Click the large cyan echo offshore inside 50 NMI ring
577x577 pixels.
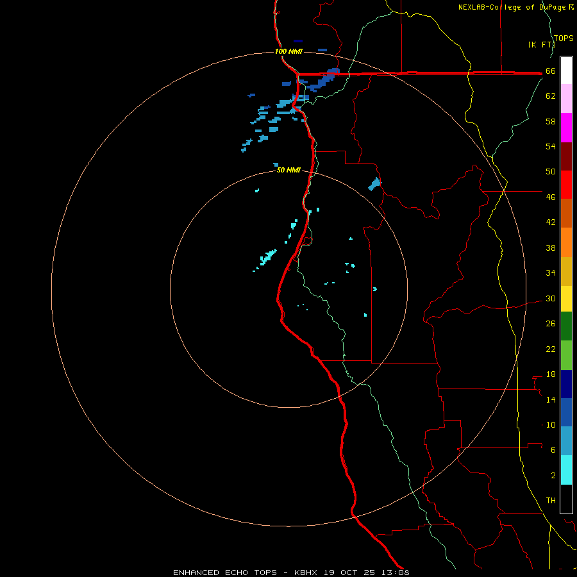point(268,257)
